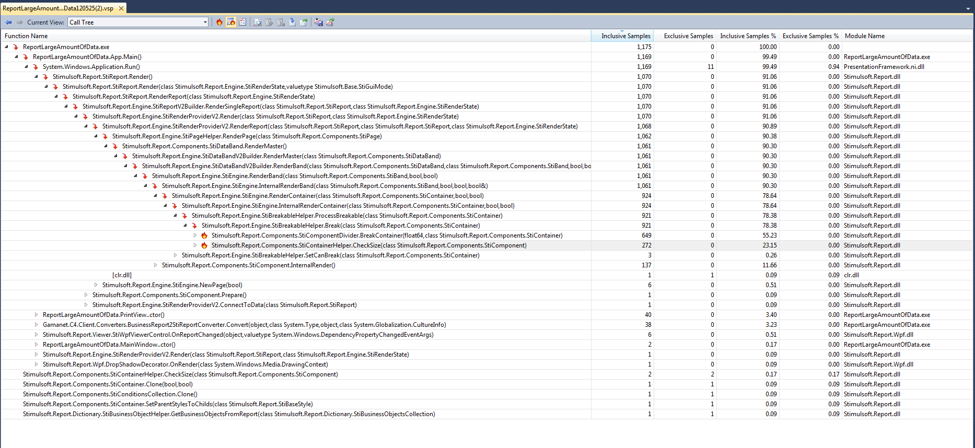This screenshot has height=448, width=975.
Task: Collapse the ReportLargeAmountOfData.exe root node
Action: (x=6, y=47)
